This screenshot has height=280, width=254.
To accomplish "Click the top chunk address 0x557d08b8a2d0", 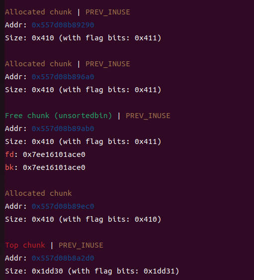I will point(63,258).
